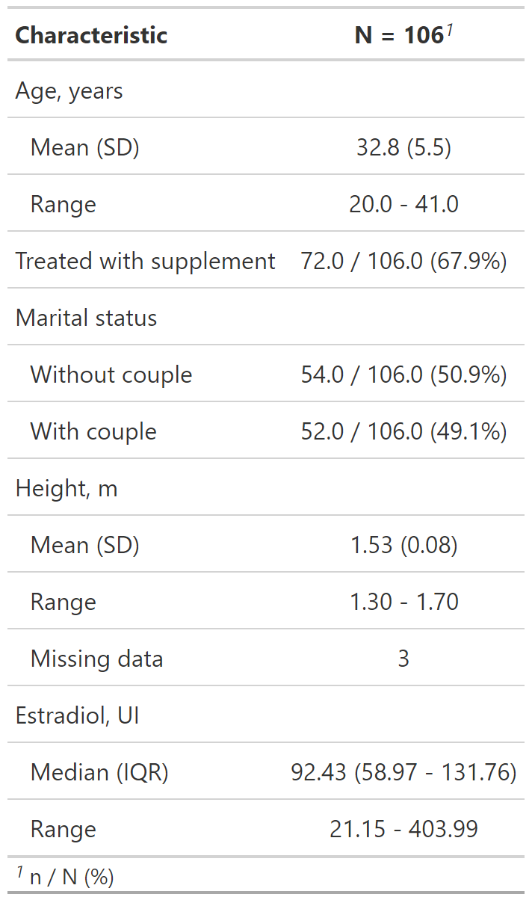The image size is (532, 900).
Task: Click the Median (IQR) row label
Action: pos(99,773)
